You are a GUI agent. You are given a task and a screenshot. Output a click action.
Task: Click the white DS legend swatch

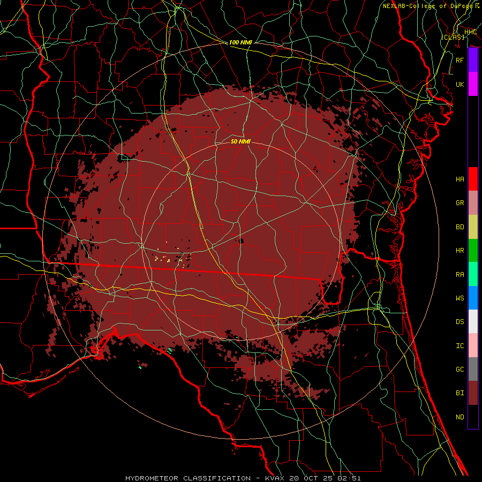473,321
